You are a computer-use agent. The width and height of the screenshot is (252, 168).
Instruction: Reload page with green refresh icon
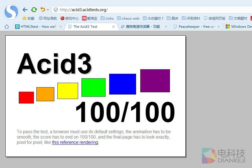(x=34, y=10)
